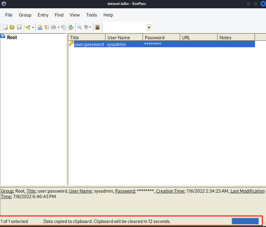Click the Find magnifier icon
The image size is (266, 227).
tap(80, 27)
